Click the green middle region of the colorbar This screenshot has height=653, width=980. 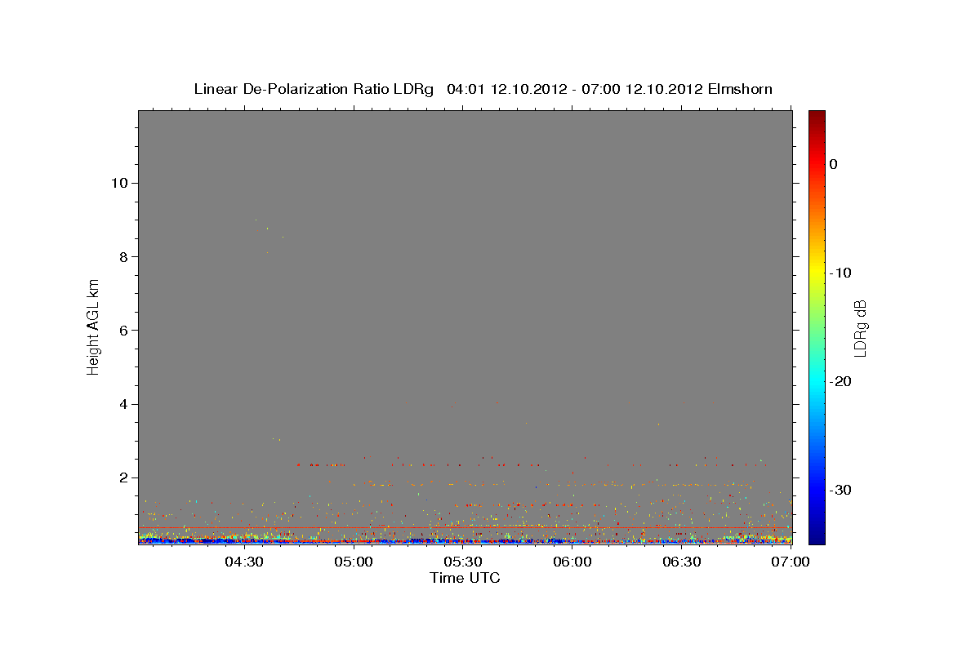point(817,326)
